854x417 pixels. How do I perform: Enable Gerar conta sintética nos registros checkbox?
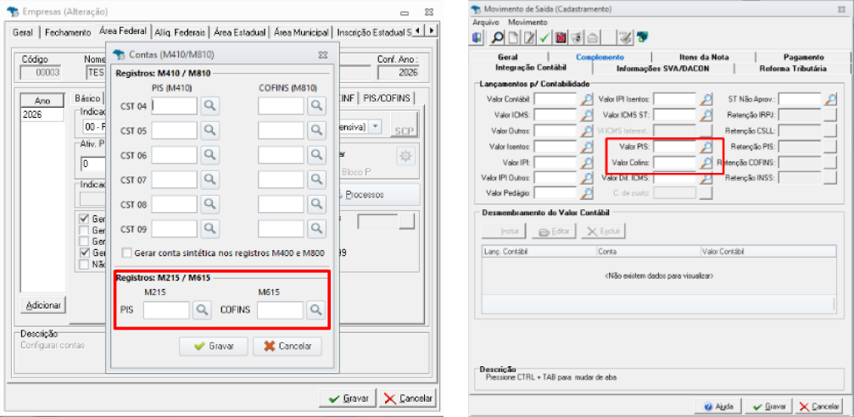coord(127,253)
